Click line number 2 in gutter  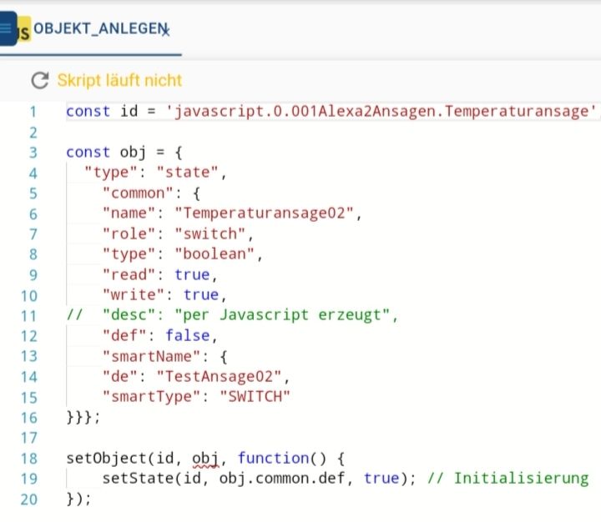(x=33, y=133)
